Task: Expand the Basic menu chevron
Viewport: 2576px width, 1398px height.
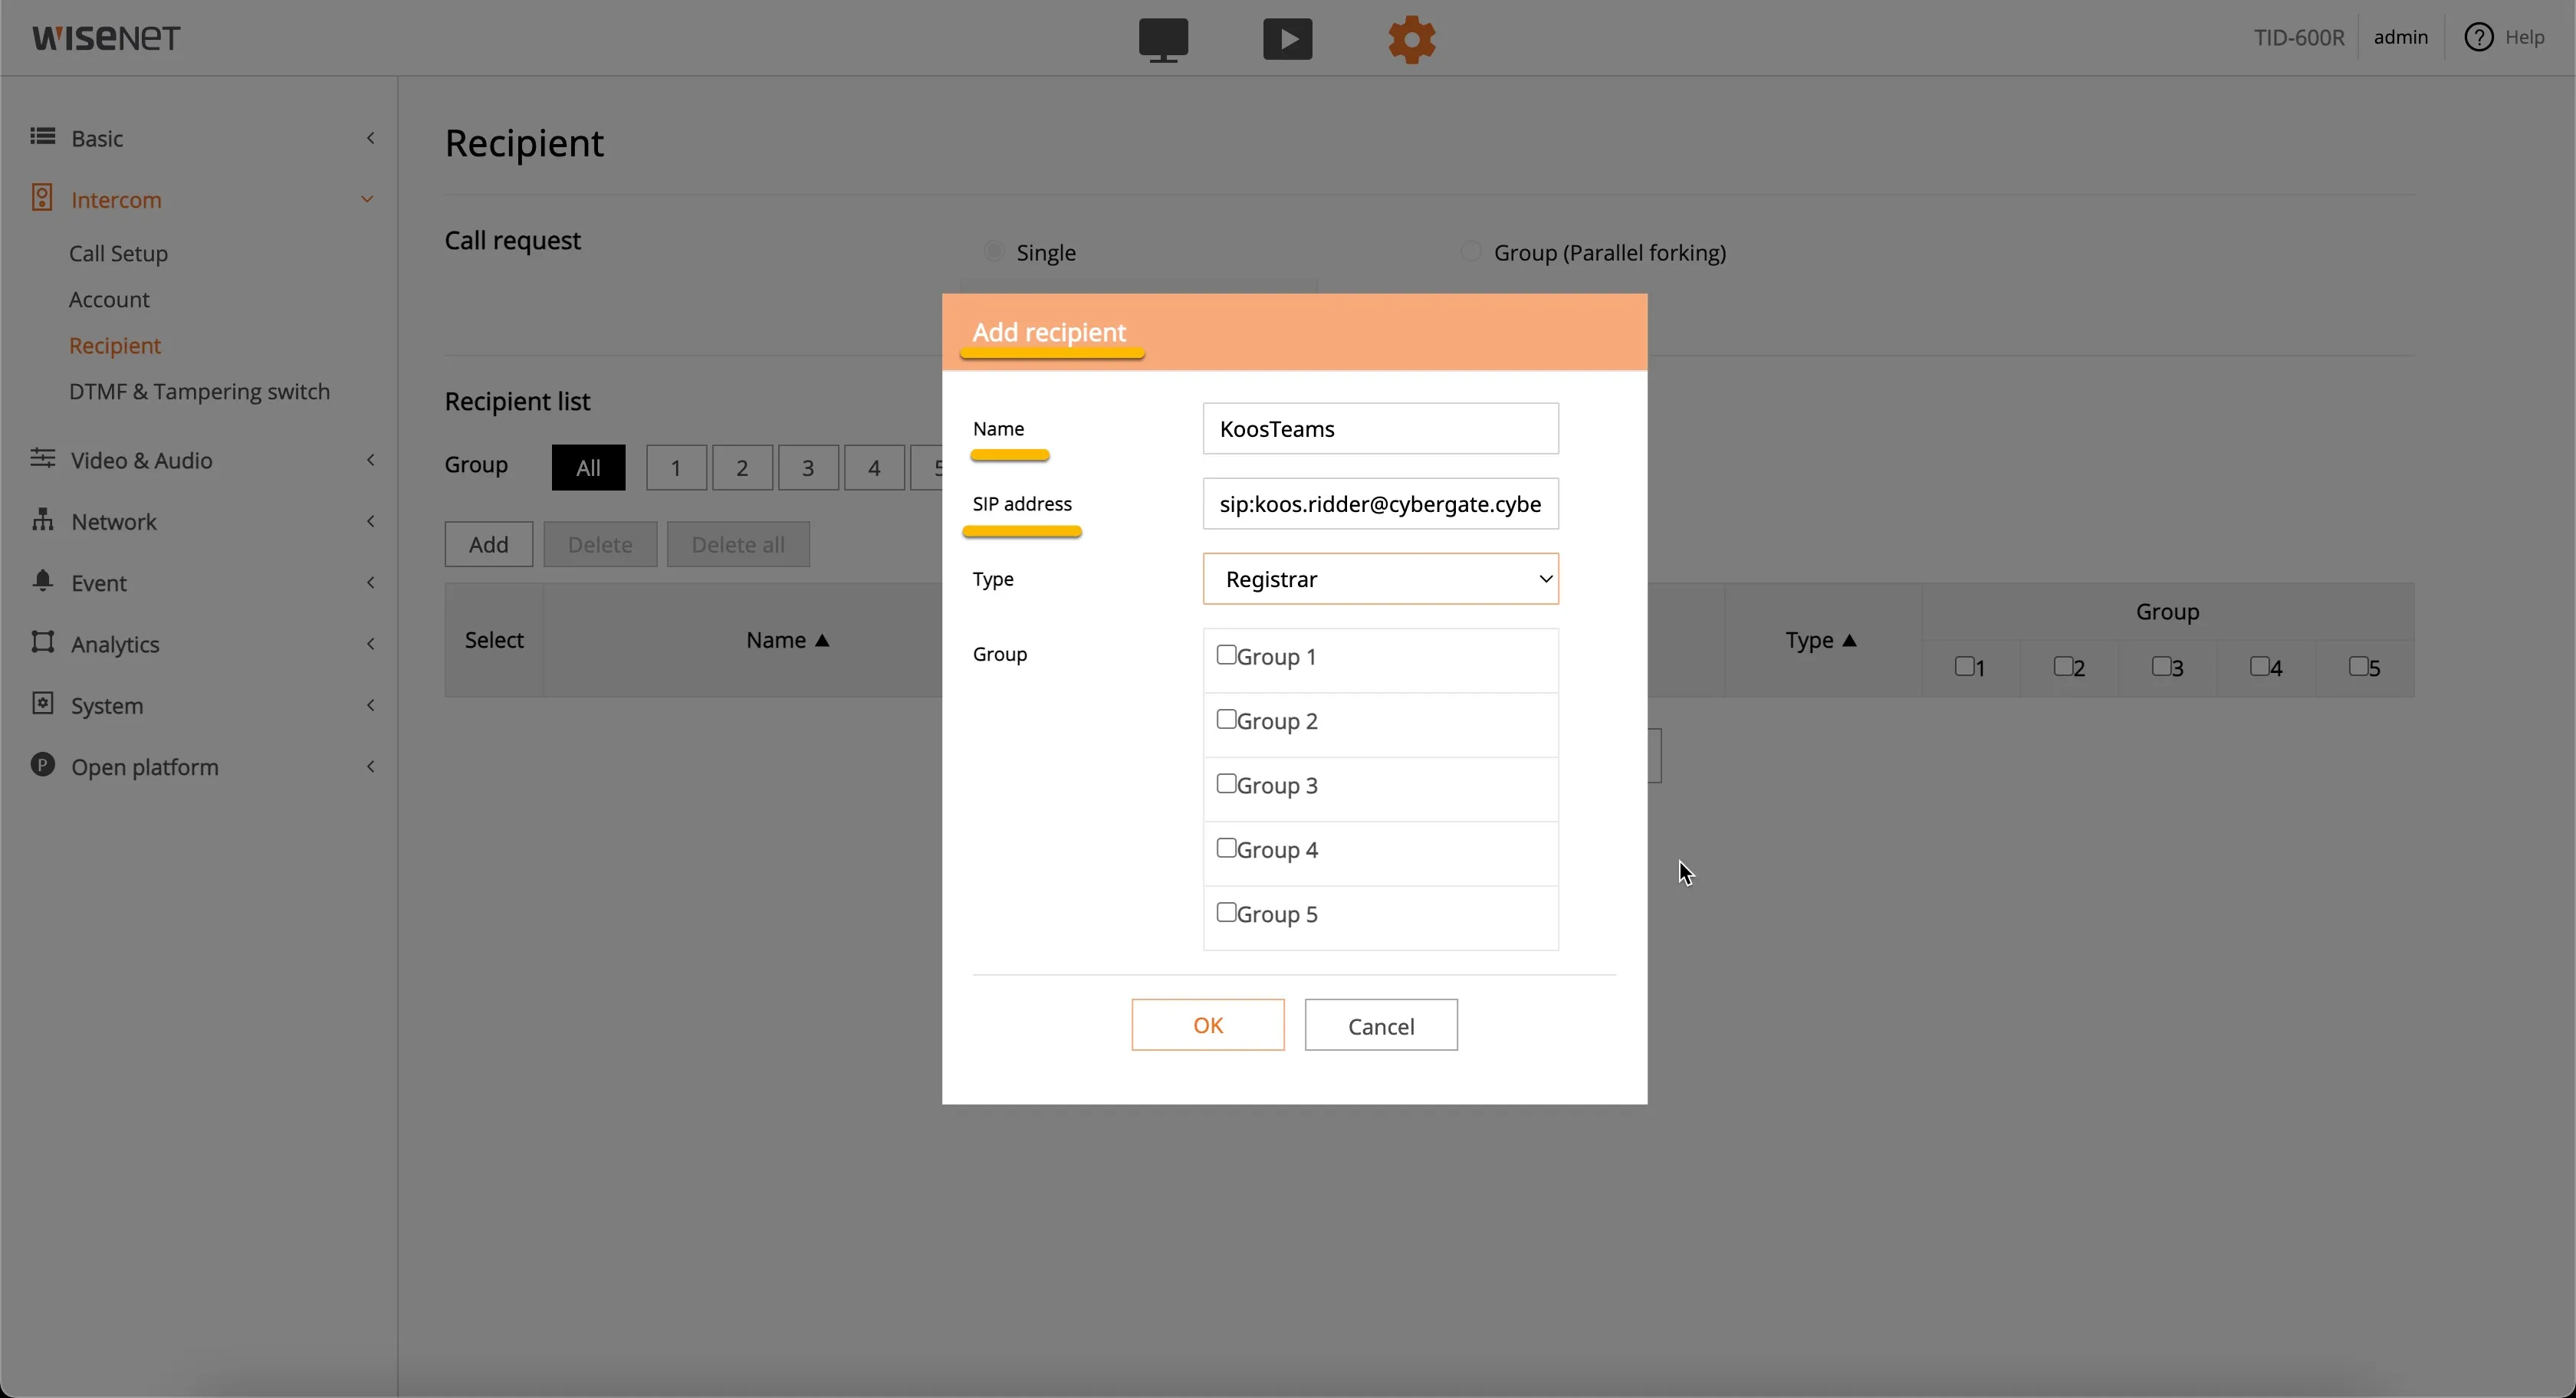Action: click(371, 138)
